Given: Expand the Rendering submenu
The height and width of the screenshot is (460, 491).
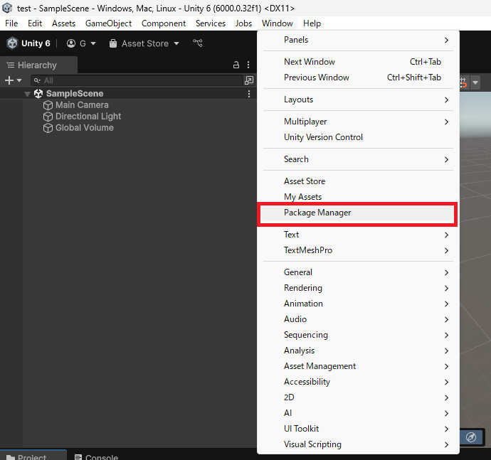Looking at the screenshot, I should point(358,288).
